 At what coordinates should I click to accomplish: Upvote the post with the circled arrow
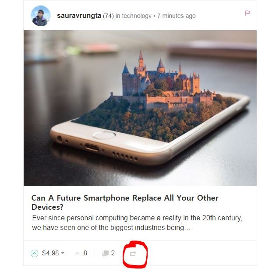tap(34, 253)
